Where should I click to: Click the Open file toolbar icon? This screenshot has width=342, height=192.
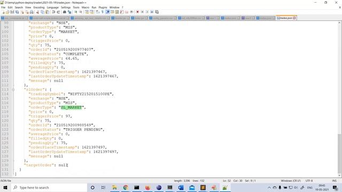tap(7, 12)
